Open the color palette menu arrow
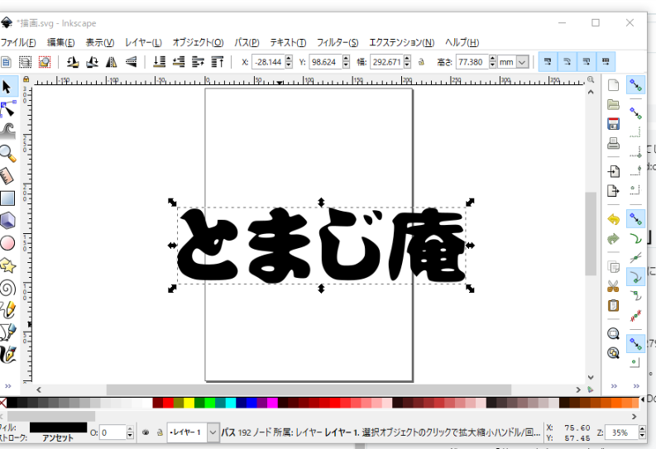The width and height of the screenshot is (656, 449). (643, 400)
